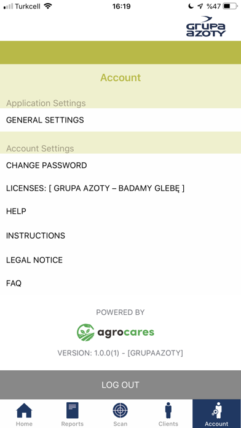
Task: Tap the Home house icon
Action: click(x=24, y=411)
